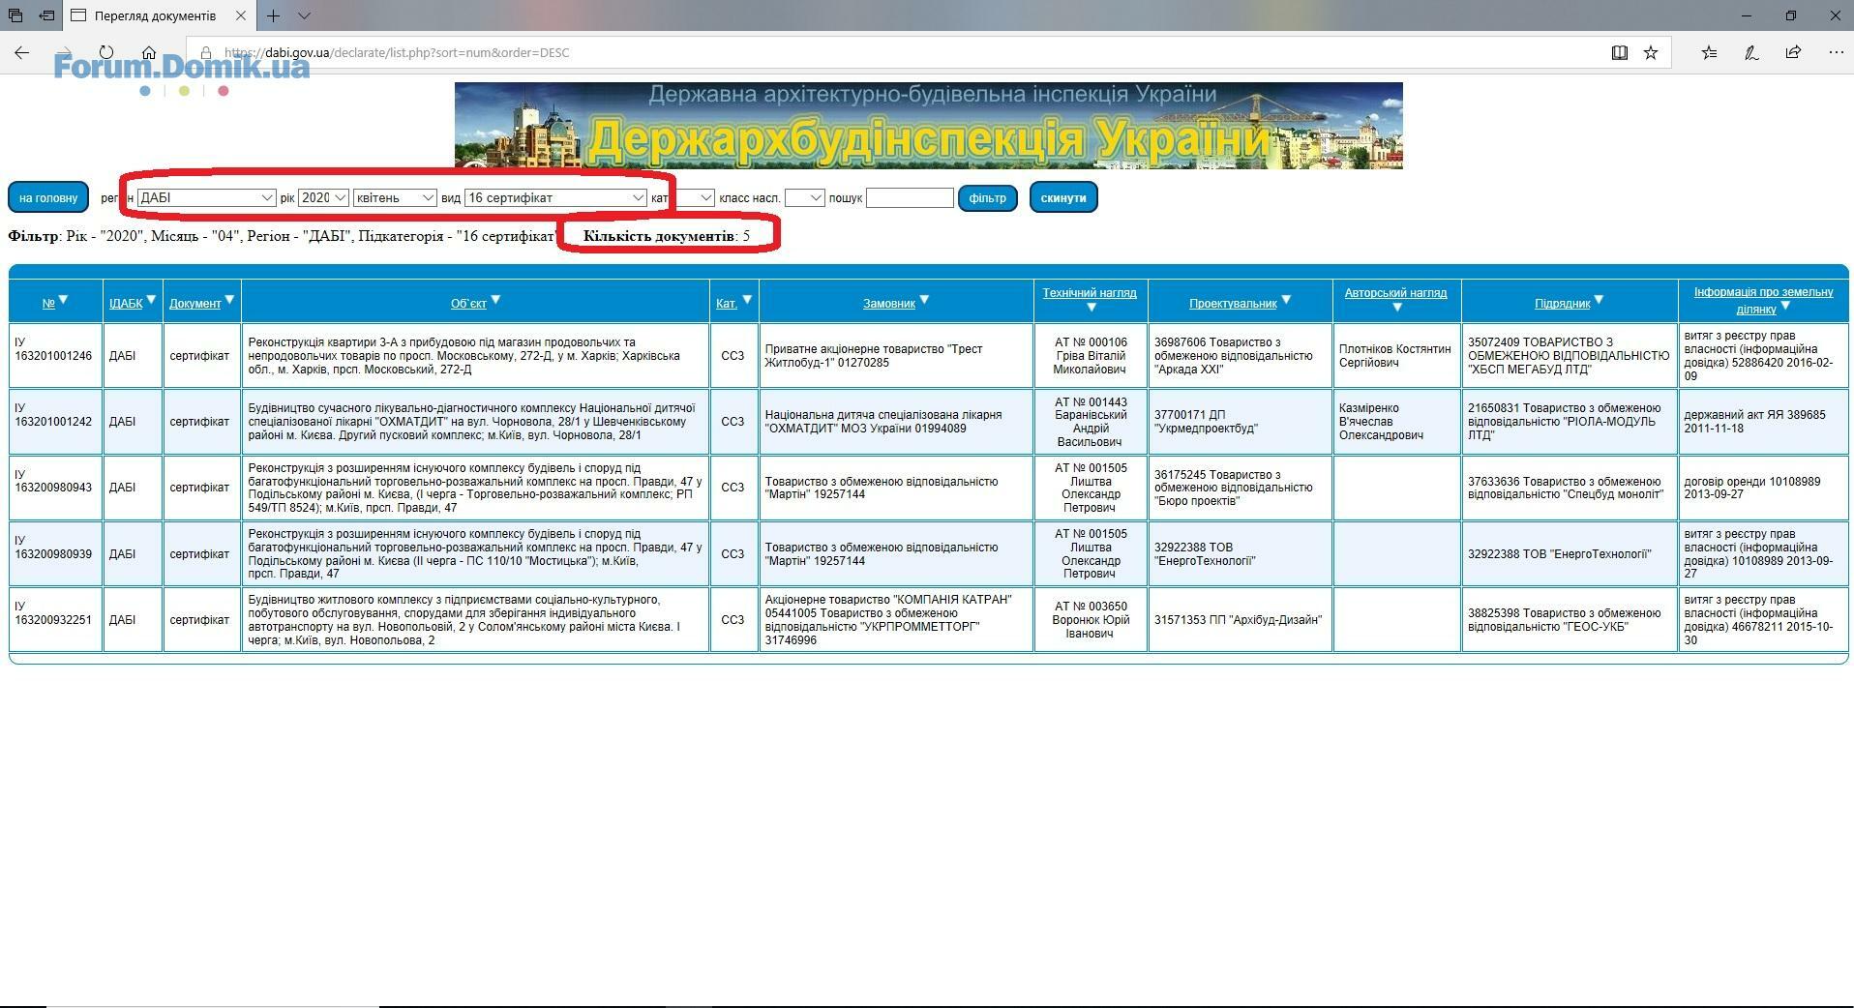Open reading view in the address bar

click(x=1619, y=52)
